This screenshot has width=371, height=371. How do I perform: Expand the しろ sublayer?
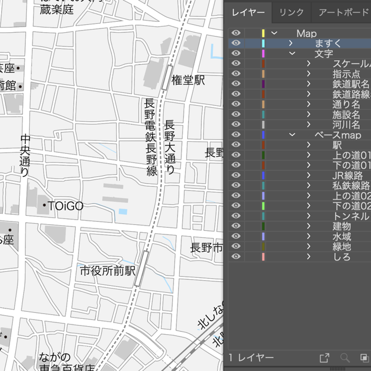coord(308,256)
